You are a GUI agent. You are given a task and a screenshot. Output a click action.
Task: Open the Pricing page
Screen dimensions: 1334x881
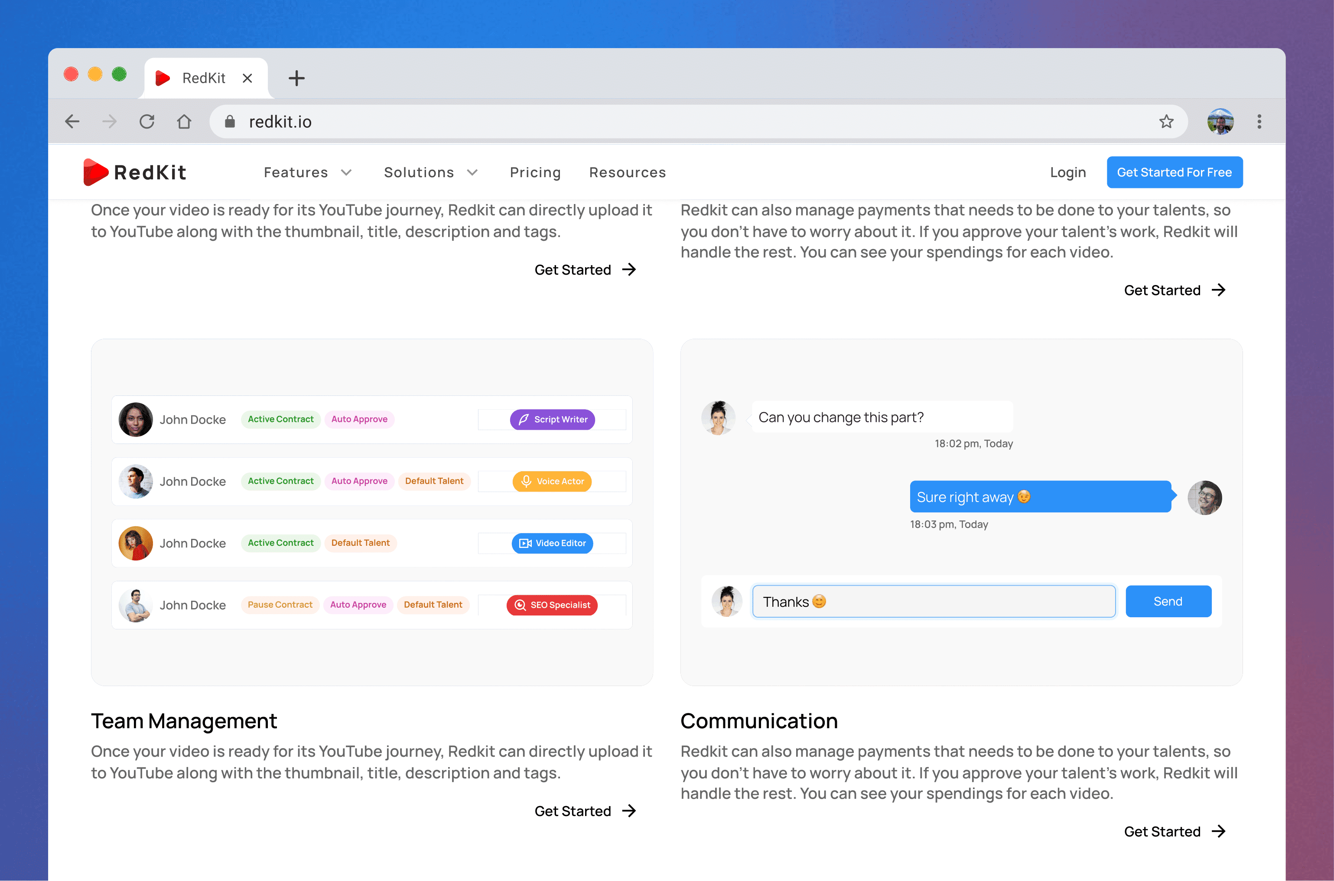click(535, 172)
